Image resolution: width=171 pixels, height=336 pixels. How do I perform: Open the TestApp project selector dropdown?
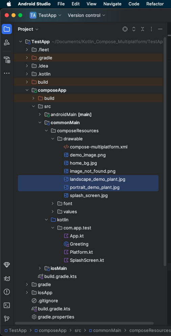(46, 15)
